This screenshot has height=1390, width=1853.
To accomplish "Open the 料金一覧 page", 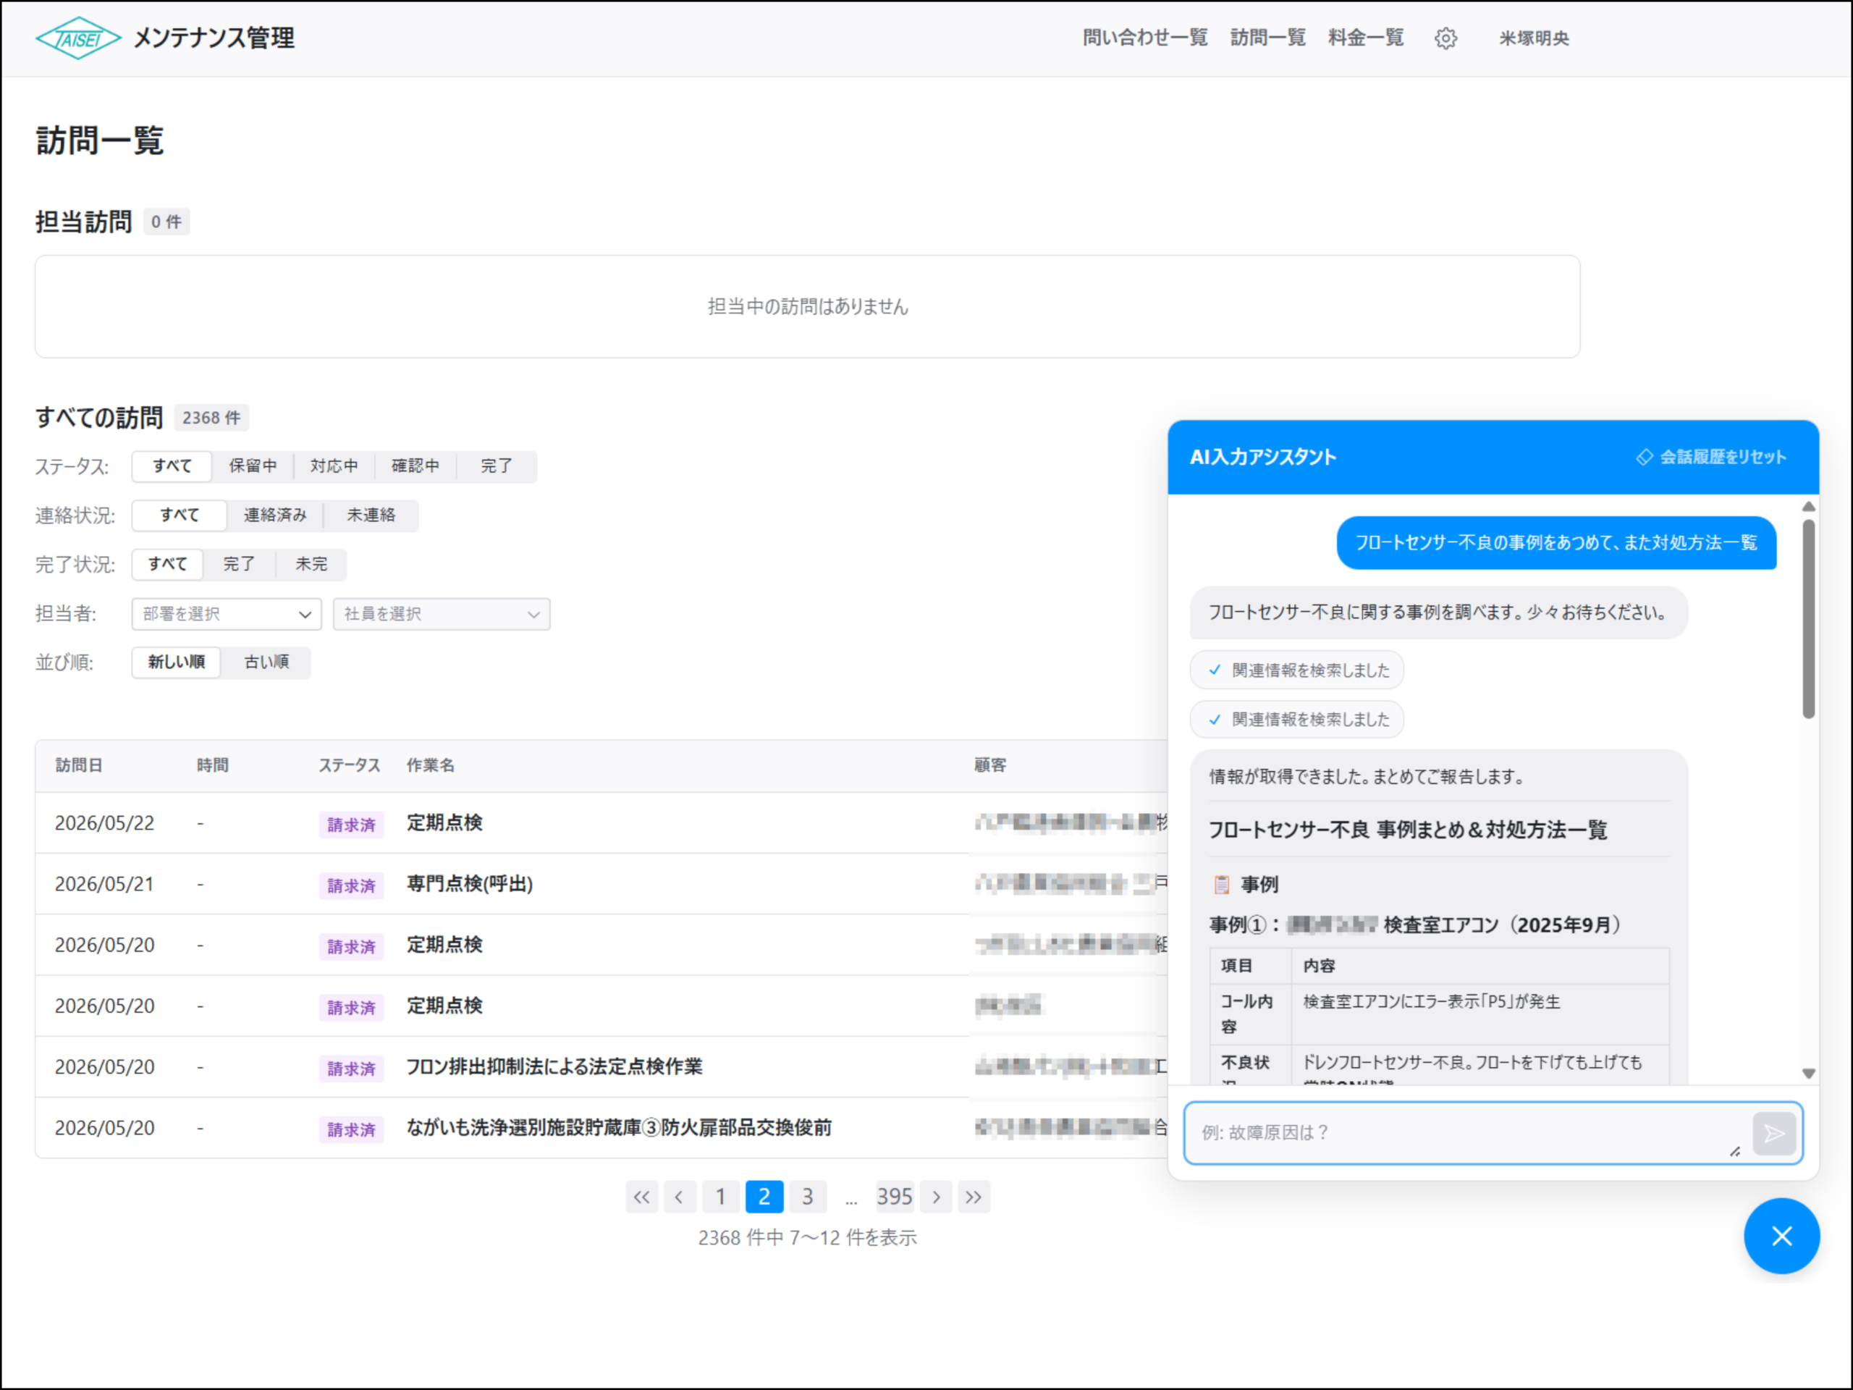I will 1365,38.
